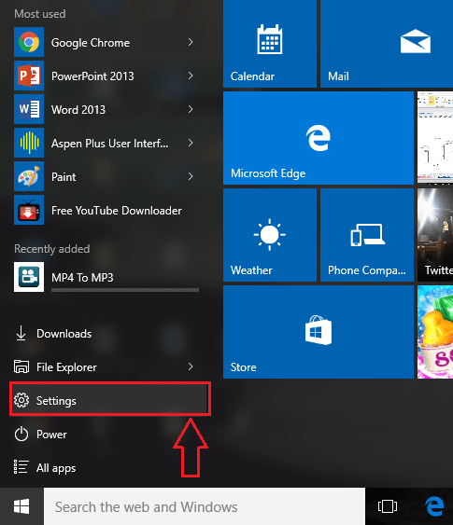Launch the MP4 To MP3 app icon
The image size is (453, 525).
tap(29, 277)
